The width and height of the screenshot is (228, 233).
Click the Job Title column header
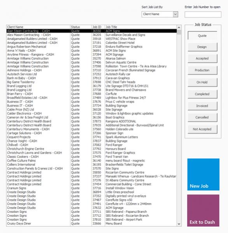click(141, 27)
